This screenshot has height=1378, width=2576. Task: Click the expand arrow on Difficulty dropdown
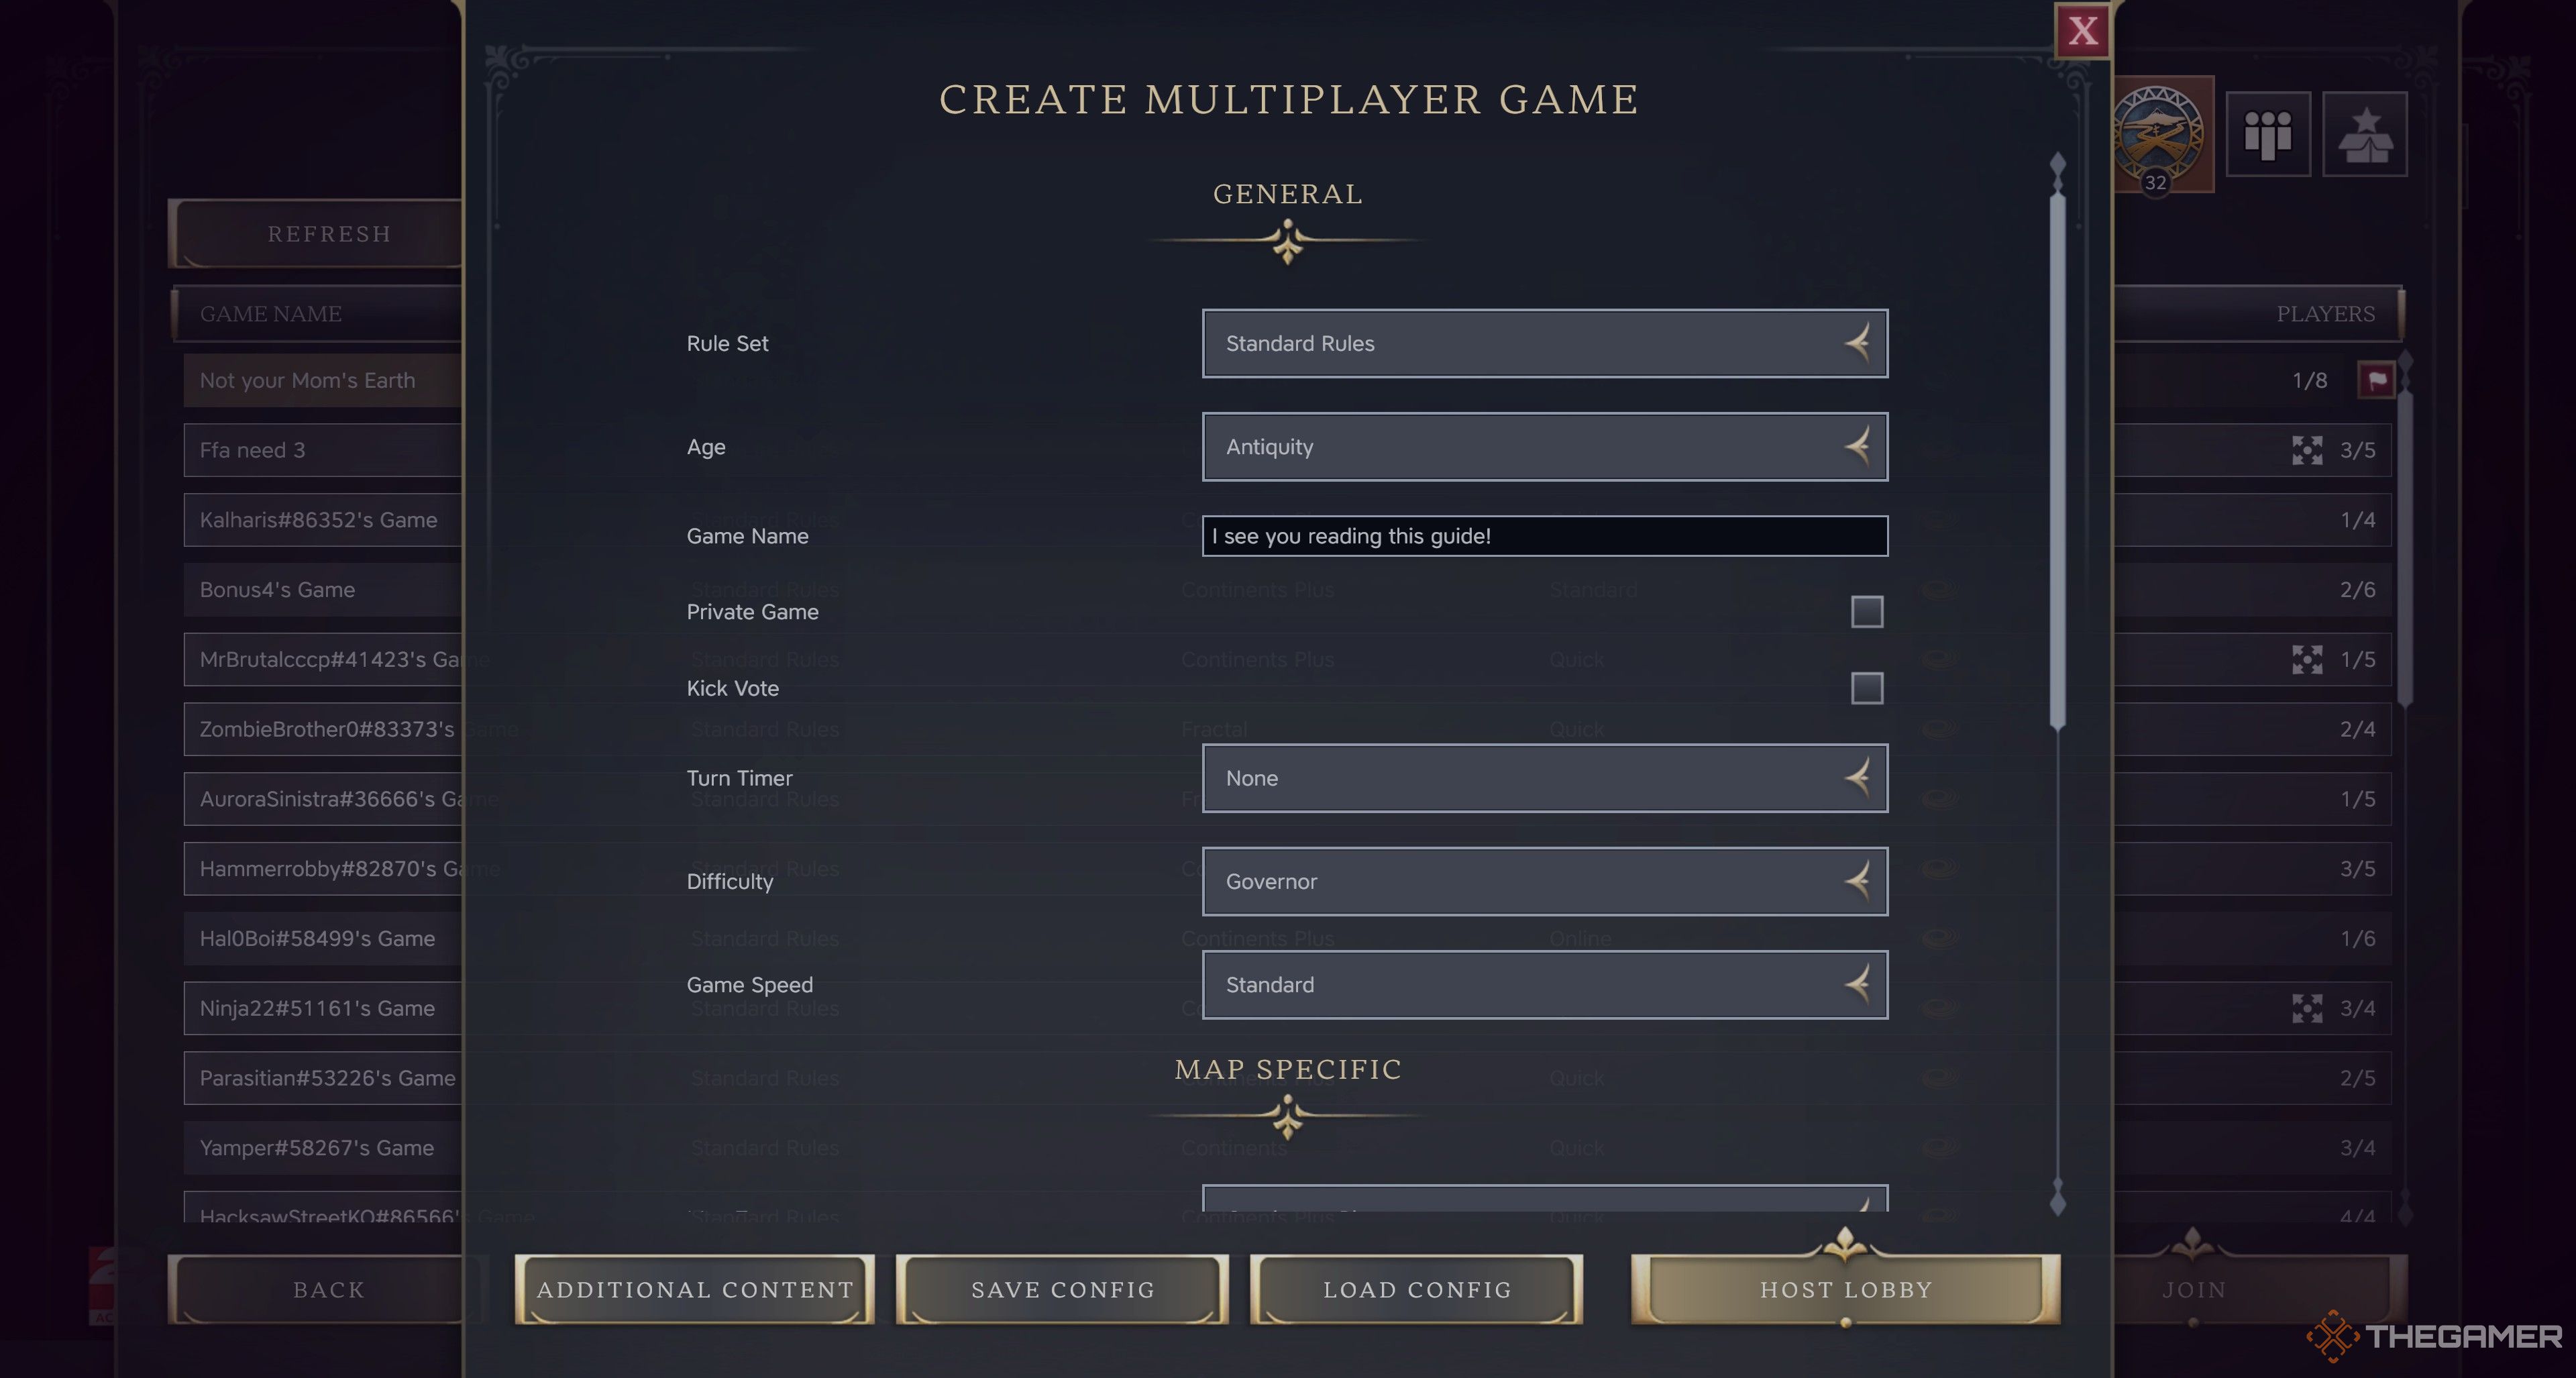coord(1856,881)
